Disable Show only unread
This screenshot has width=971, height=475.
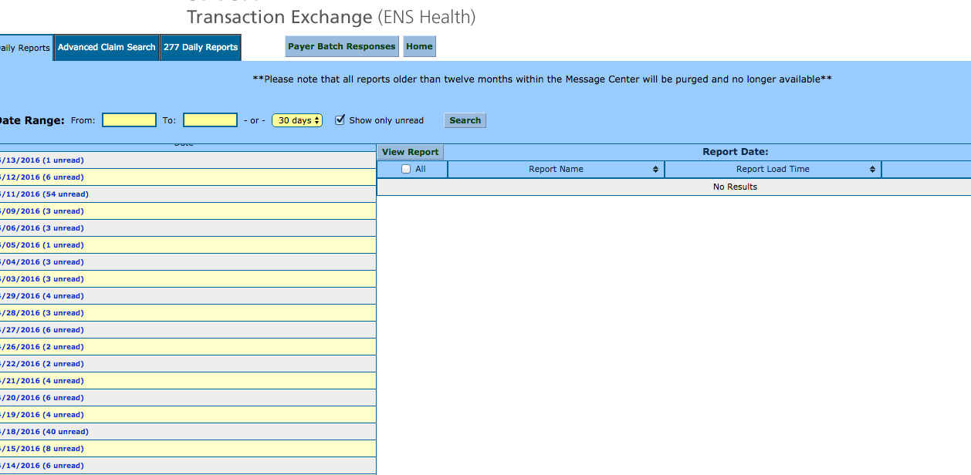340,120
